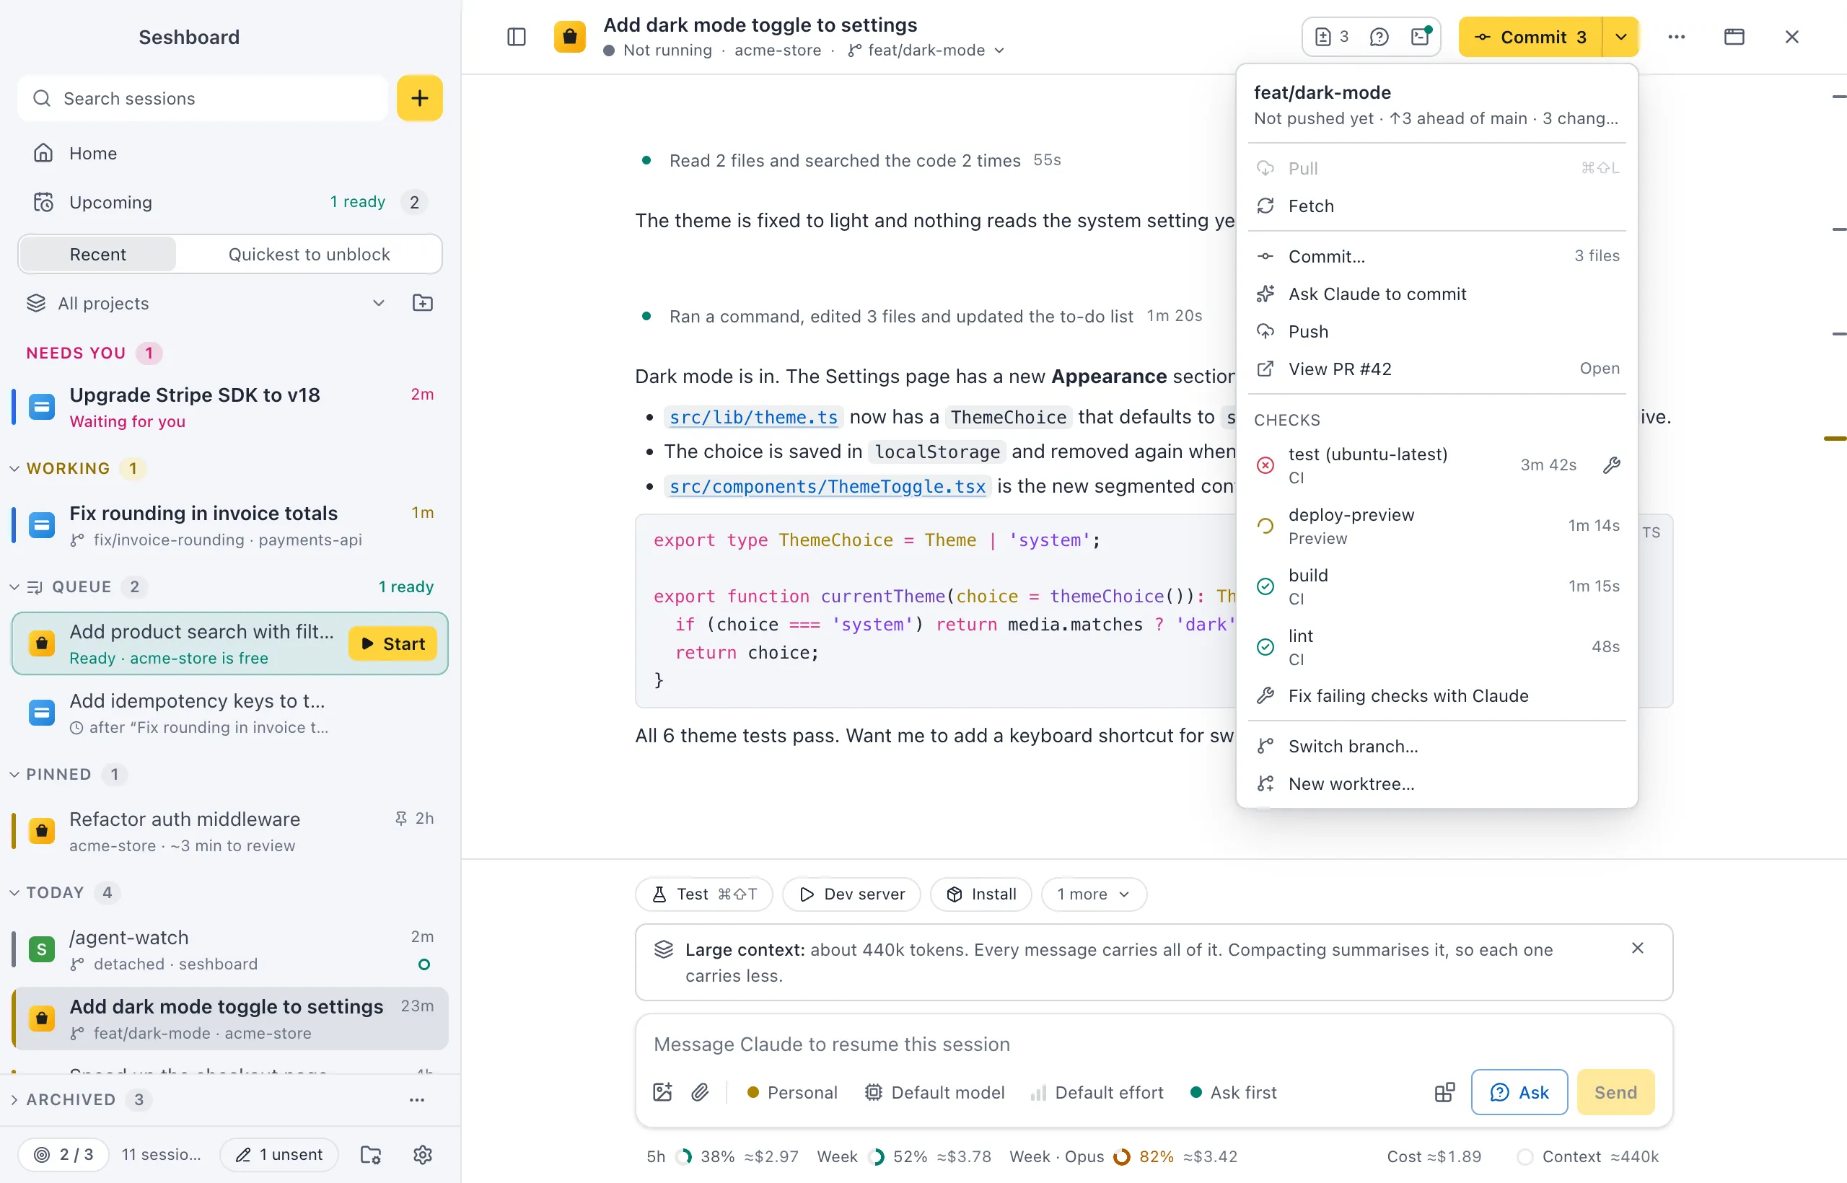Click the yellow session icon in header
The height and width of the screenshot is (1183, 1847).
[x=569, y=37]
